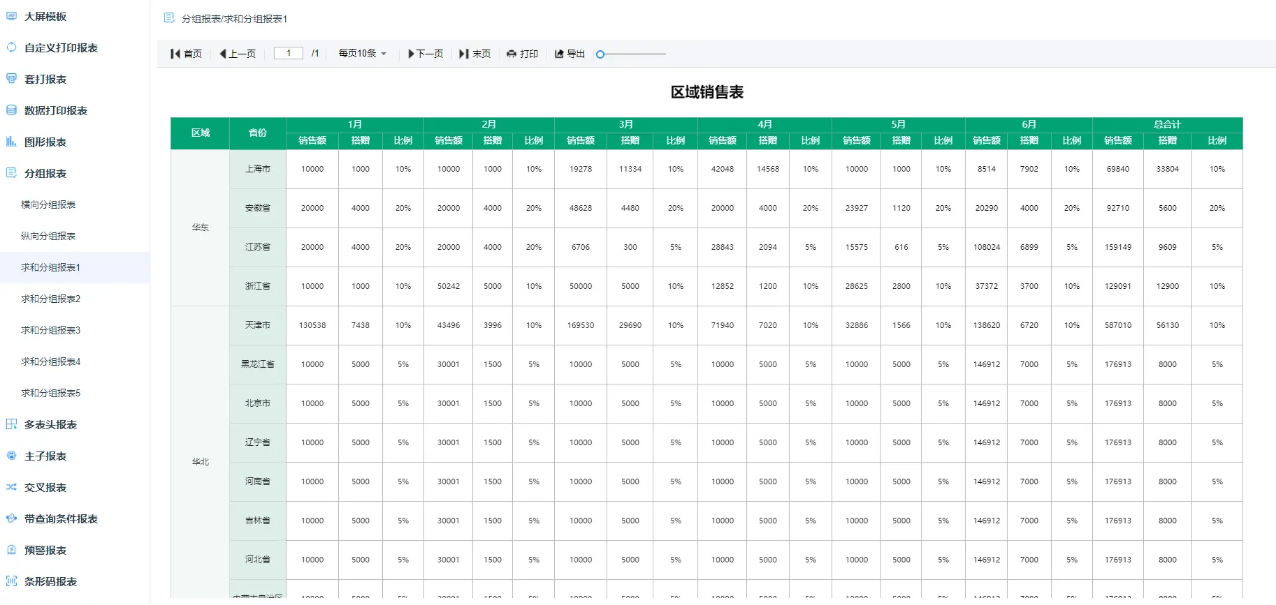The width and height of the screenshot is (1276, 605).
Task: Click the 首页 button label
Action: point(193,54)
